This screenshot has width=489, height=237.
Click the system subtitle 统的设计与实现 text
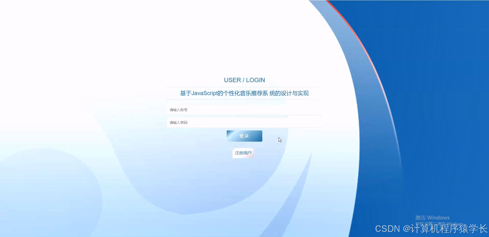289,93
